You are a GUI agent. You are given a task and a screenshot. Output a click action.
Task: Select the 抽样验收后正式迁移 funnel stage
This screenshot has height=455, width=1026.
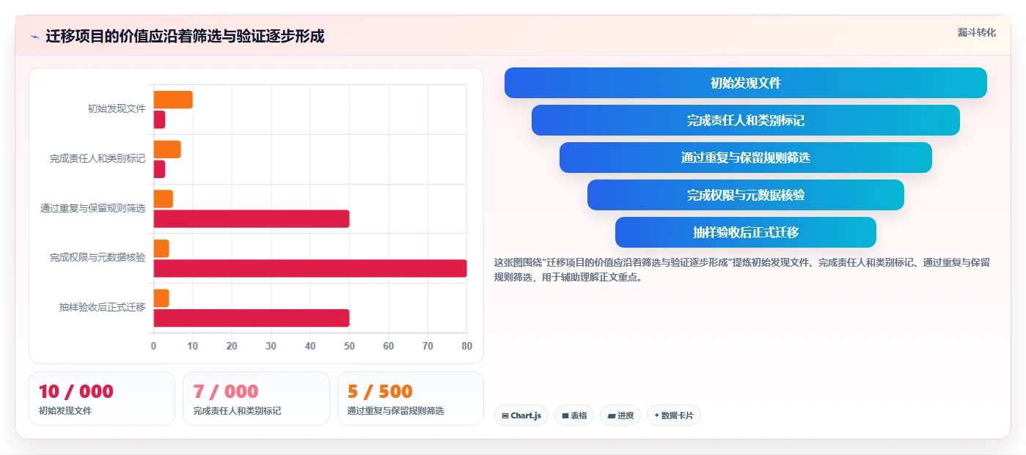point(745,232)
